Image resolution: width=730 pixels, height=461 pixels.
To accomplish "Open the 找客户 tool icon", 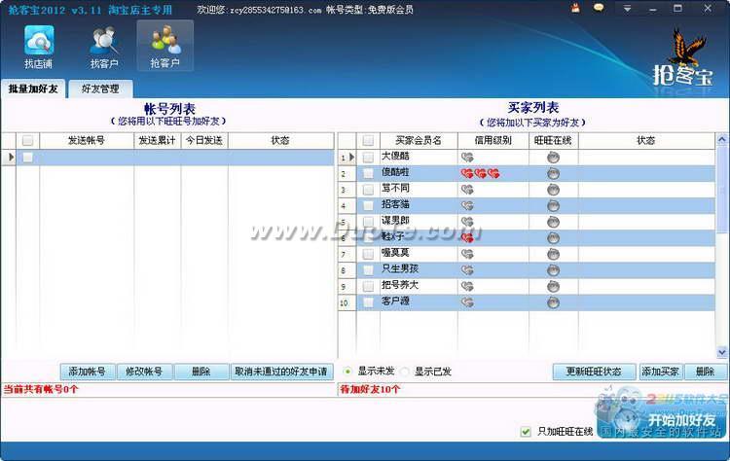I will [104, 47].
